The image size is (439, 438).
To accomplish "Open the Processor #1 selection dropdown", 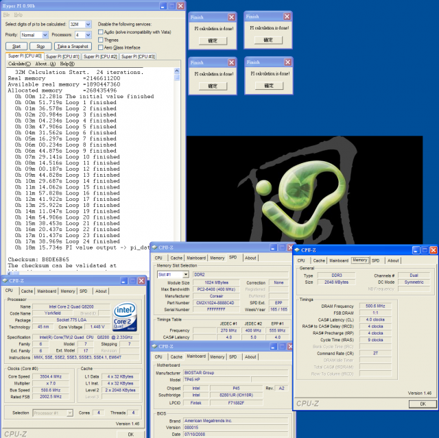I will point(70,413).
